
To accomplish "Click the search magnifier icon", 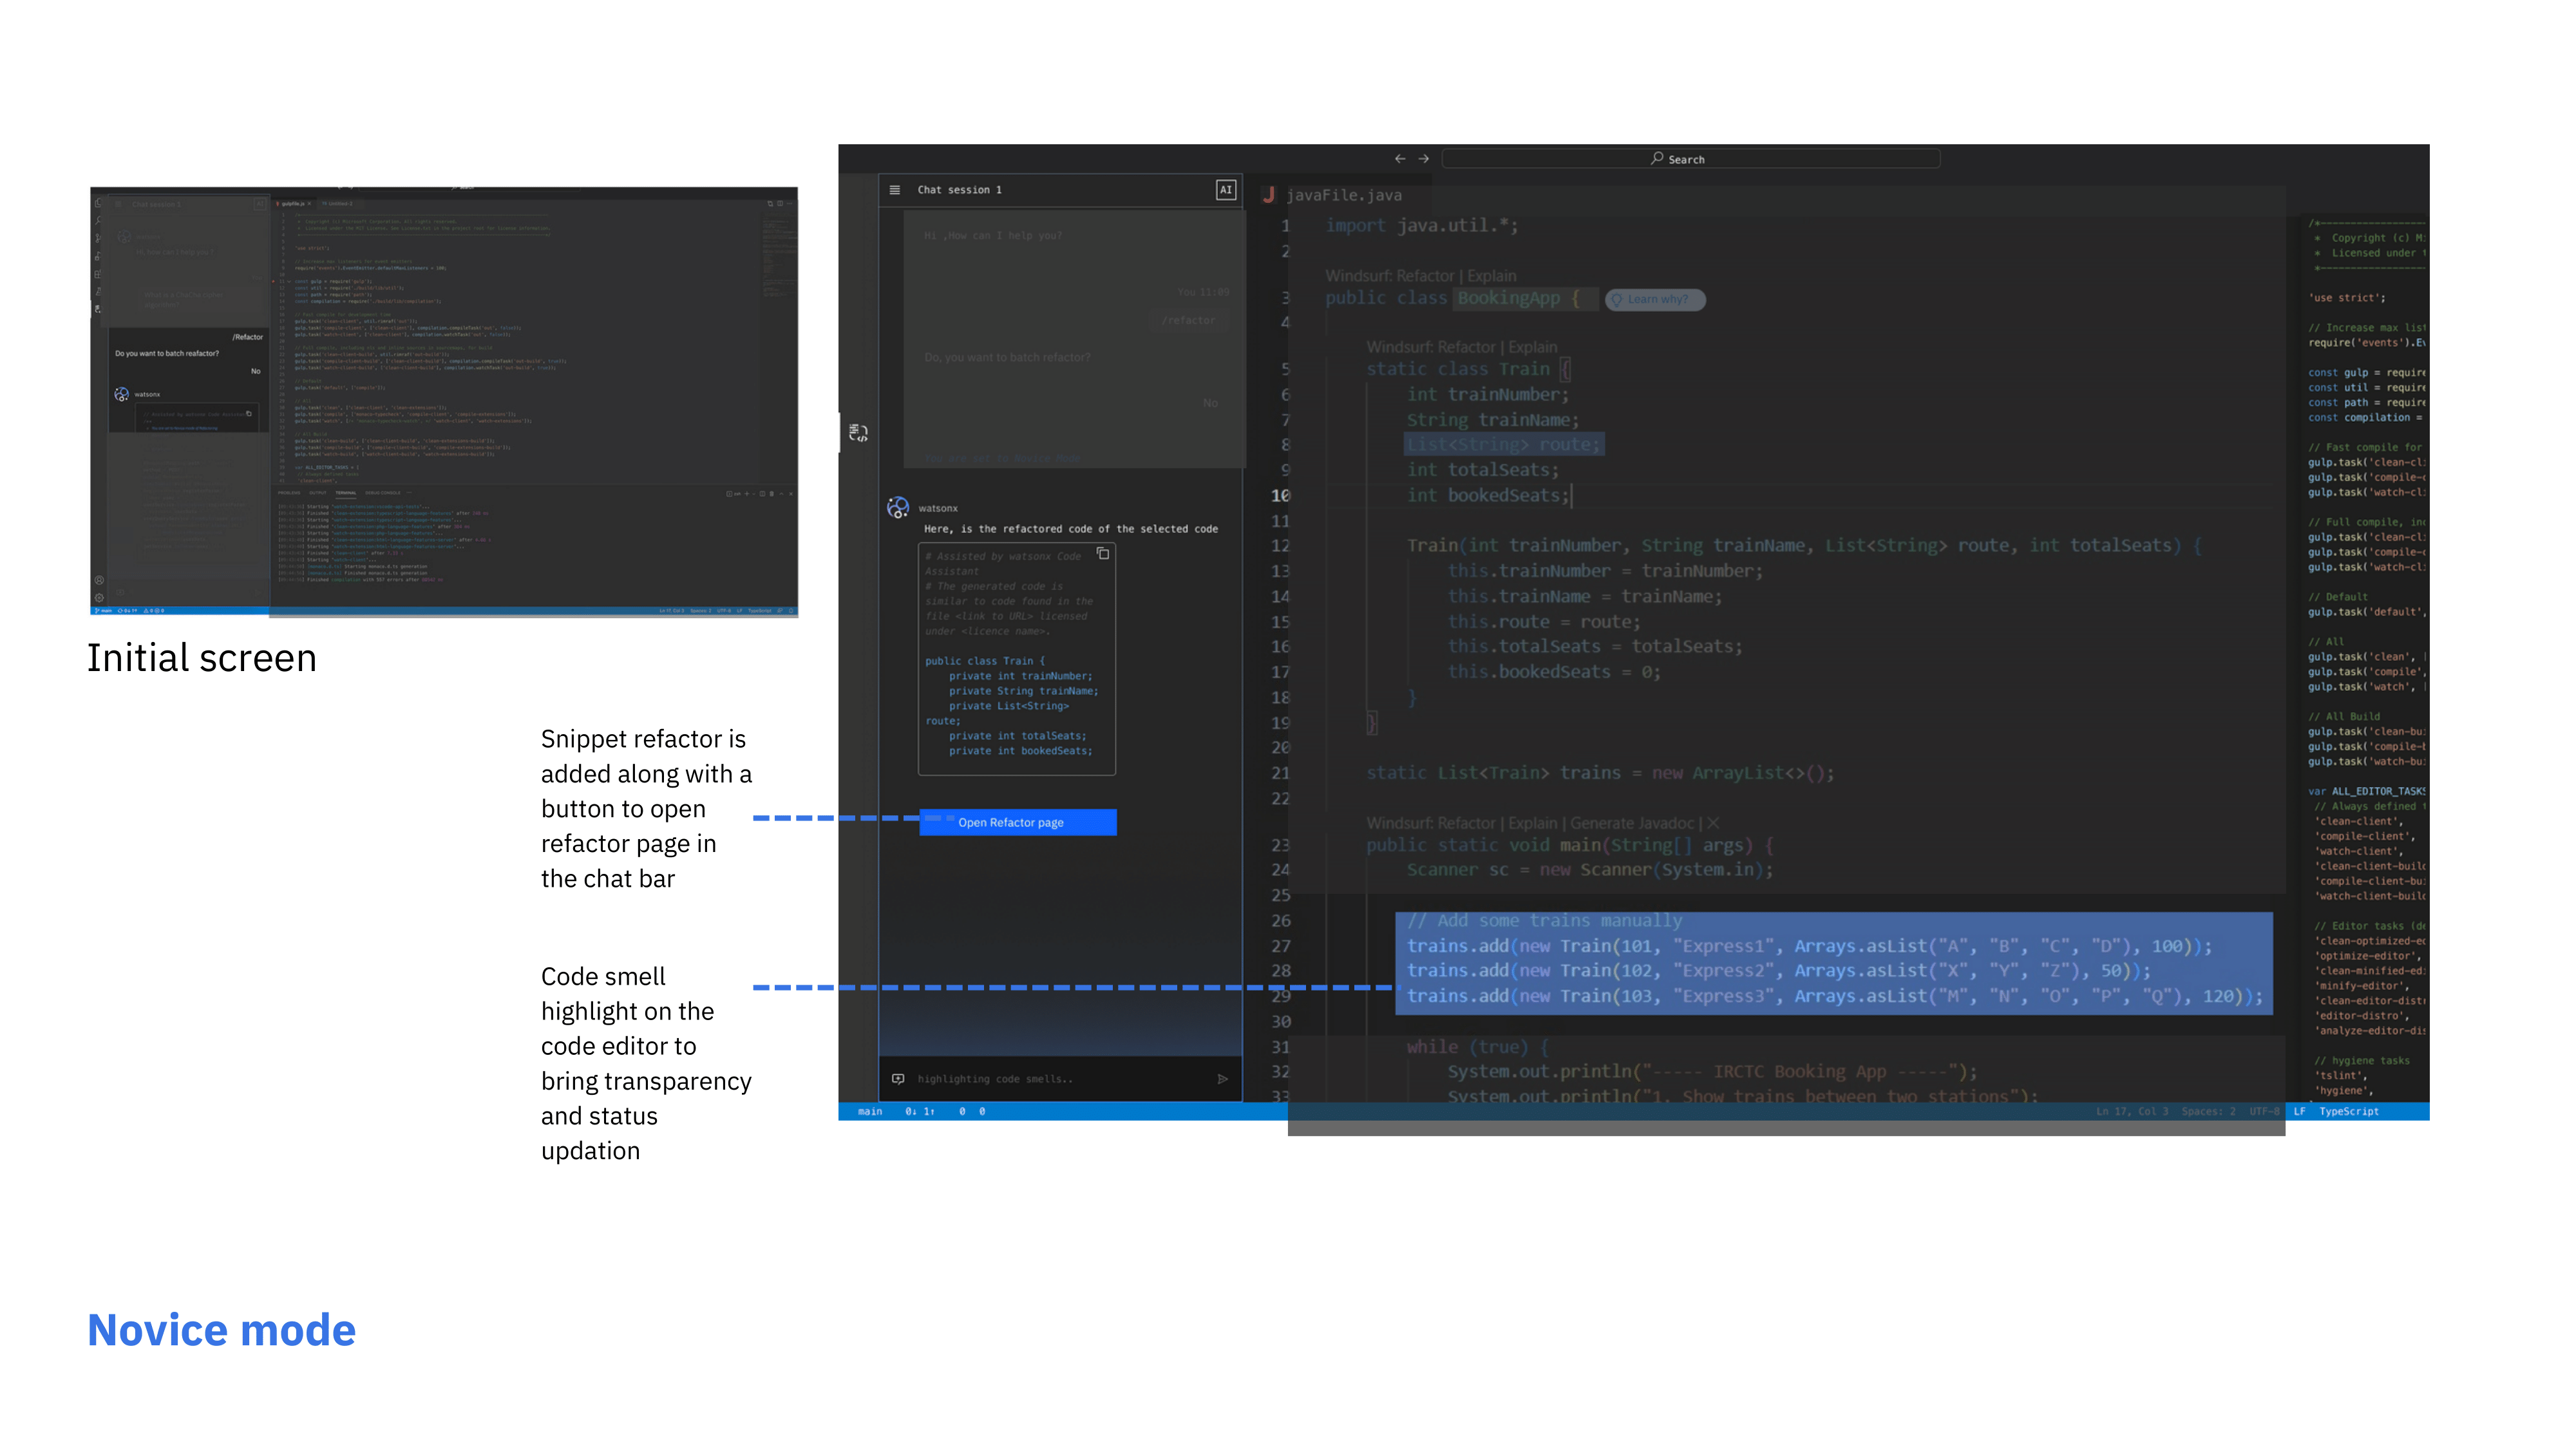I will [x=1657, y=158].
